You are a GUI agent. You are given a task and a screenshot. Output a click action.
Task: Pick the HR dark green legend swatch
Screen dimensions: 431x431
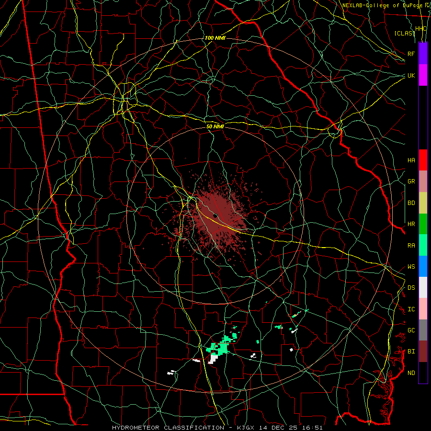pyautogui.click(x=423, y=224)
